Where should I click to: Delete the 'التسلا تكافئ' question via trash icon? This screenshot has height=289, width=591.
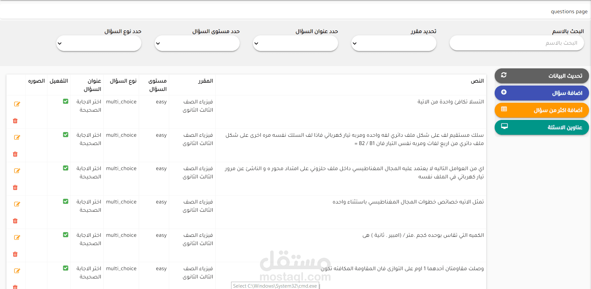click(15, 121)
